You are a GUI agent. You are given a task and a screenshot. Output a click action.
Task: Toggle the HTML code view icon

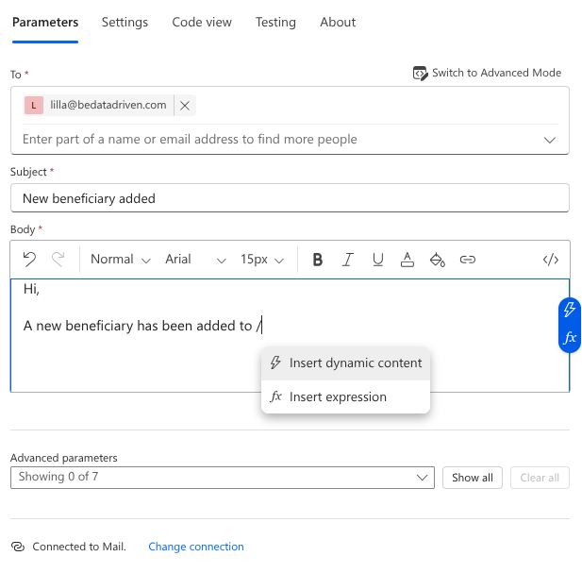[551, 260]
